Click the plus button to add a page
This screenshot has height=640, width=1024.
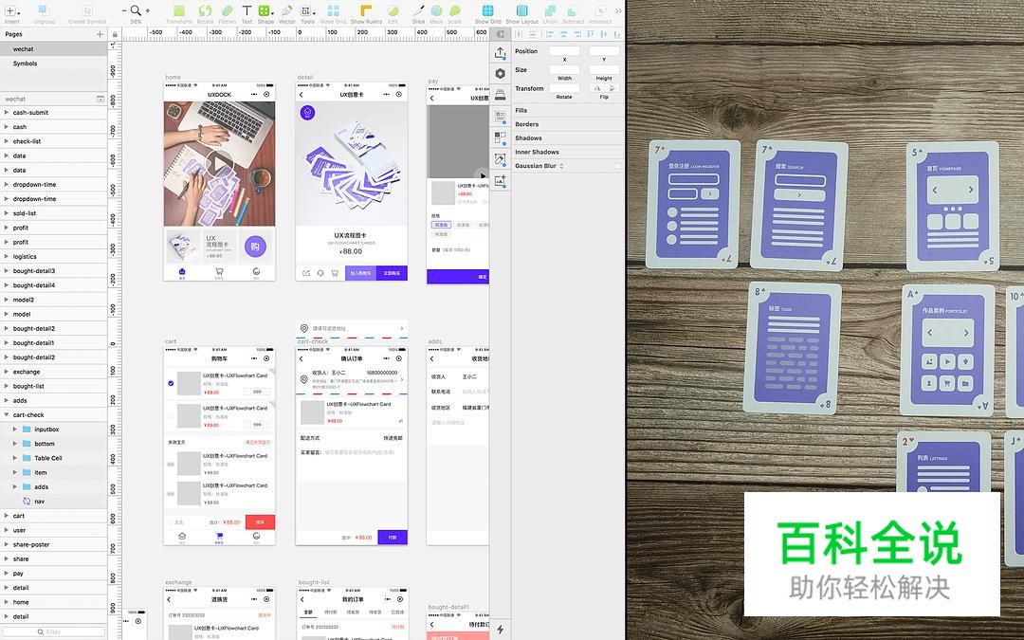tap(99, 32)
